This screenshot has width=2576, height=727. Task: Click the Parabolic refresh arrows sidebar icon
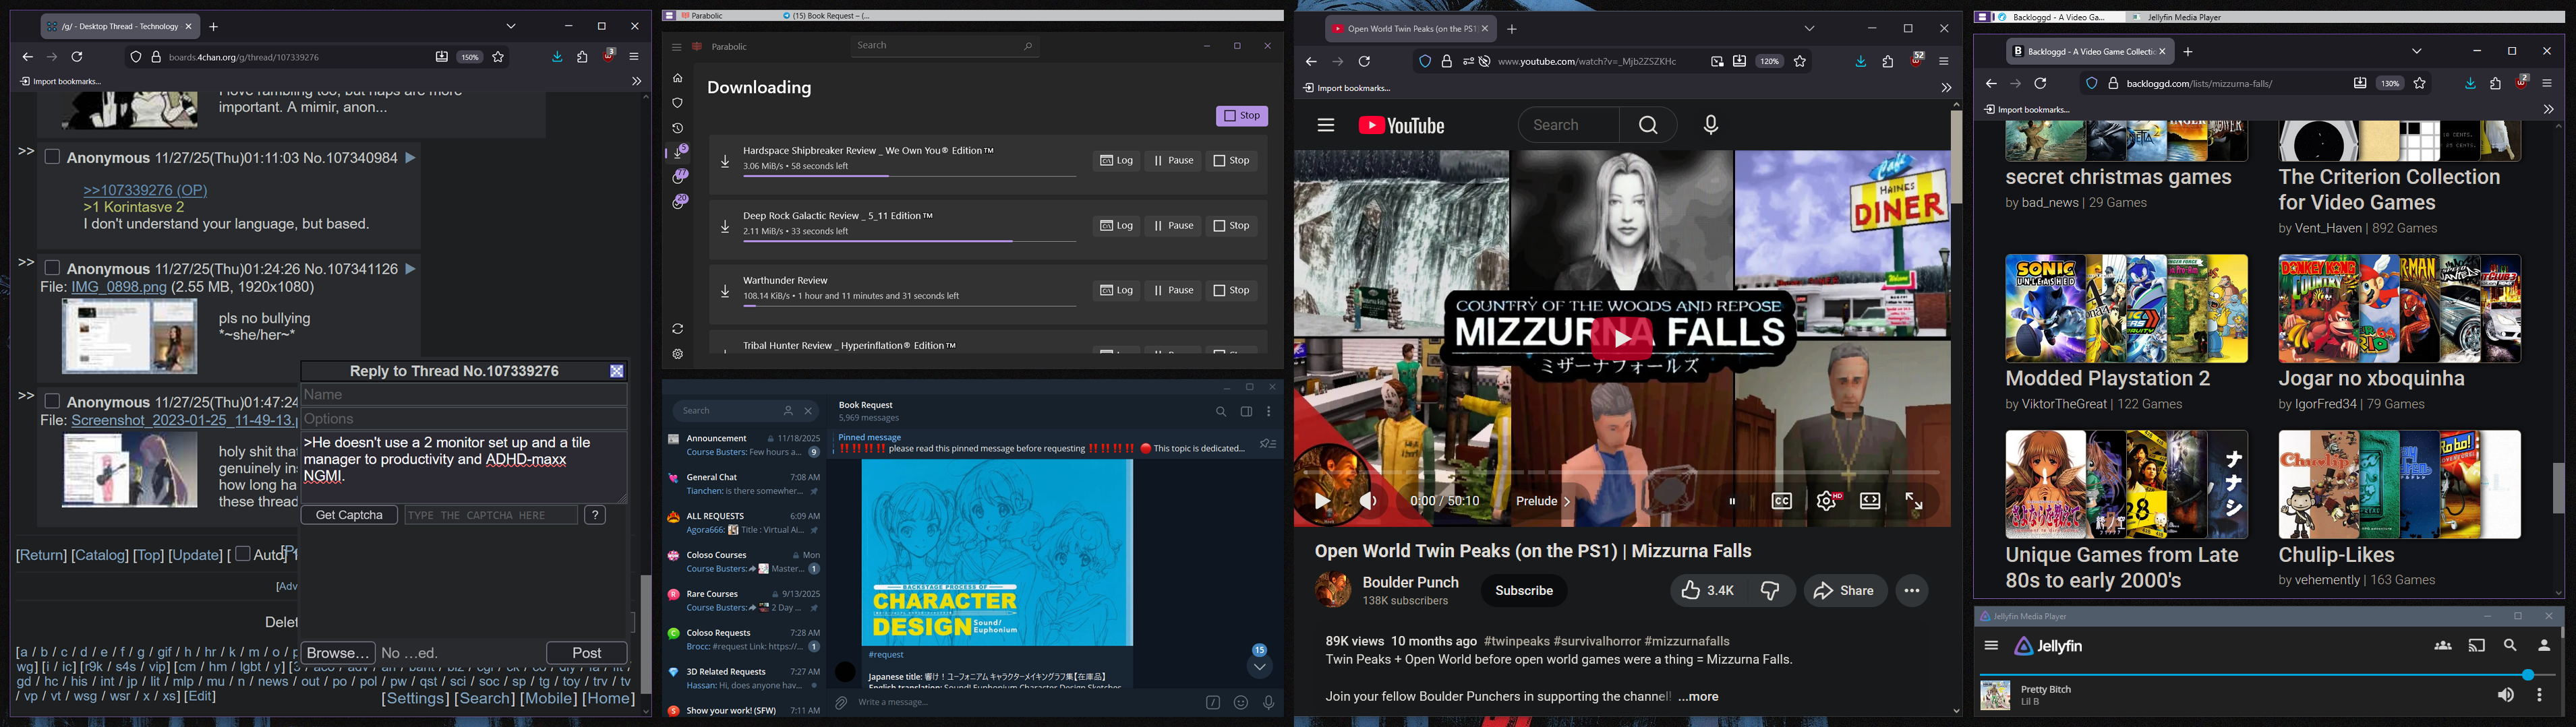(678, 329)
